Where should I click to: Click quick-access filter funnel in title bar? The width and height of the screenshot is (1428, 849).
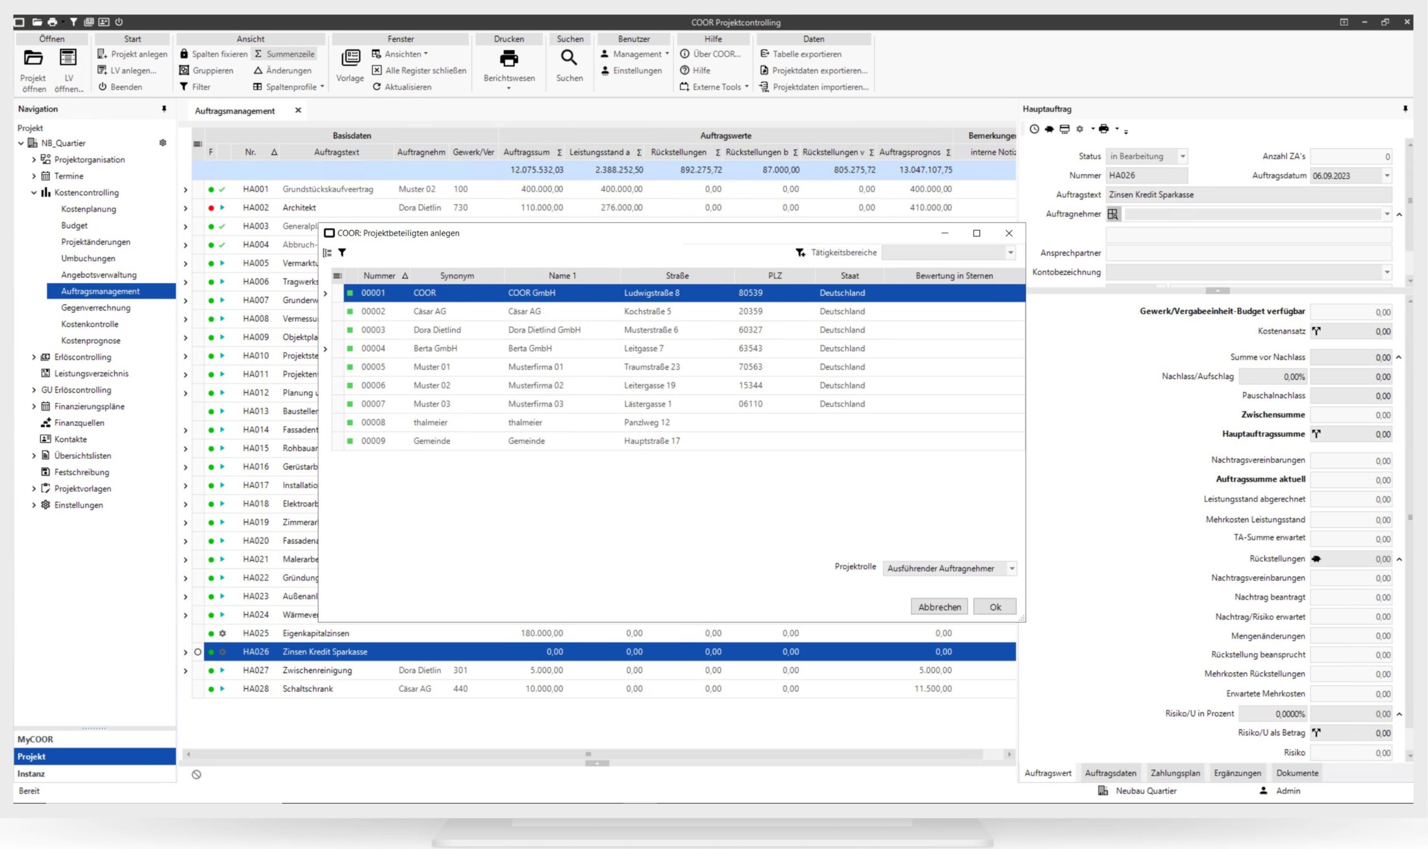tap(73, 22)
